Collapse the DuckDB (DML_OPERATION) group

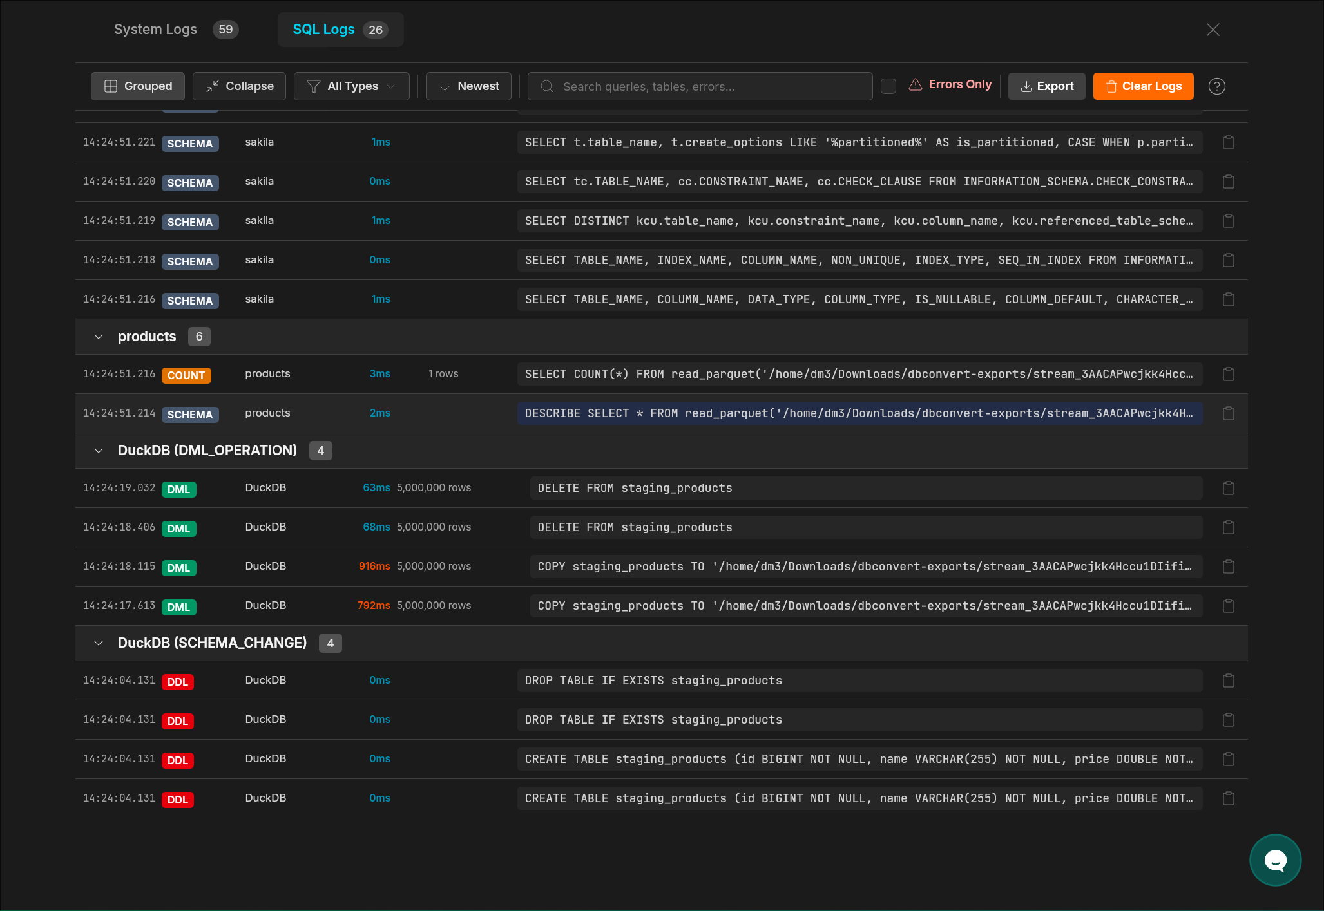[99, 451]
